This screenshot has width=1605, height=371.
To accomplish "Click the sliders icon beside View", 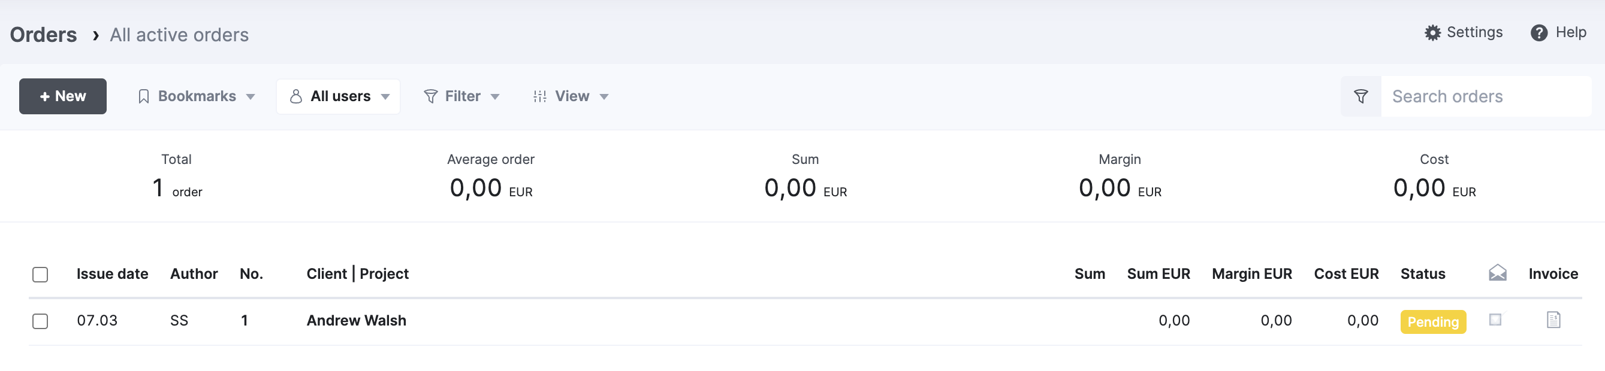I will (539, 96).
